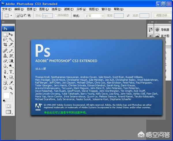Open the Analysis (分析) menu

pos(81,9)
